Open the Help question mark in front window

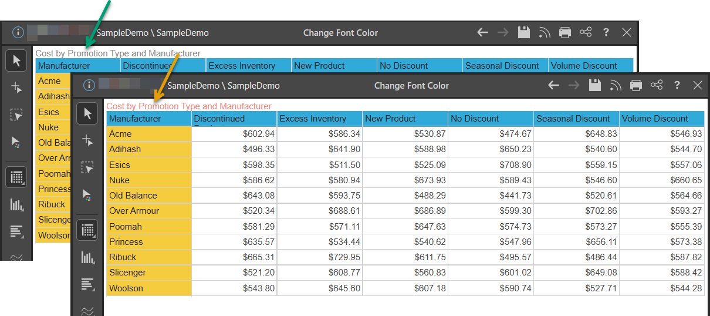coord(677,86)
